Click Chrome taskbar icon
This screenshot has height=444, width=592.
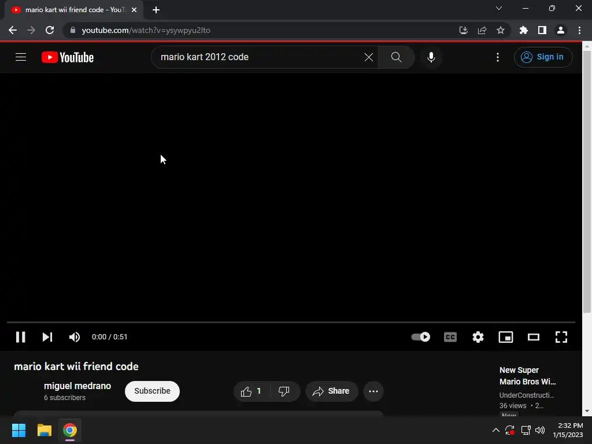70,430
